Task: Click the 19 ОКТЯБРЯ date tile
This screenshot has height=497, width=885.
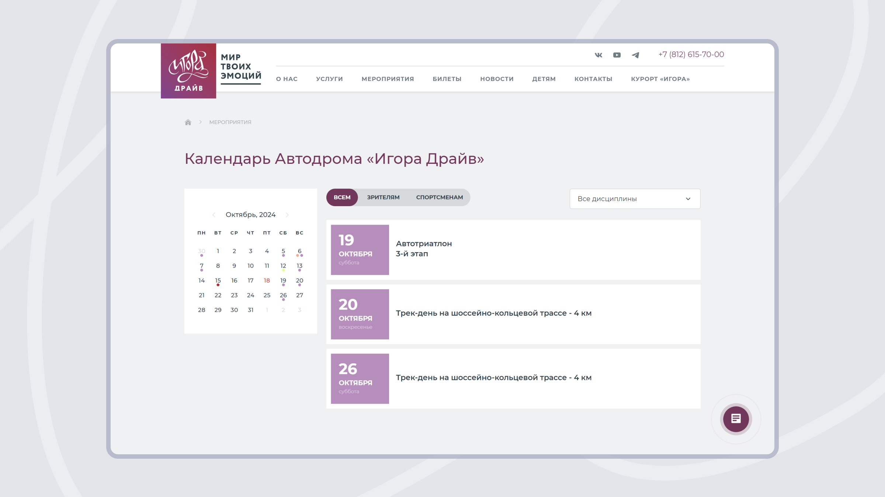Action: [360, 250]
